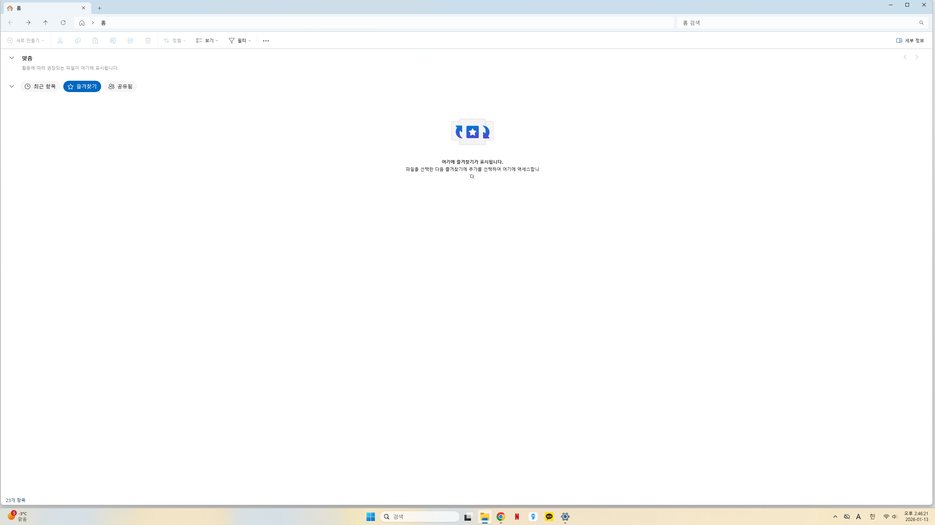935x525 pixels.
Task: Click the home icon in address bar
Action: (82, 23)
